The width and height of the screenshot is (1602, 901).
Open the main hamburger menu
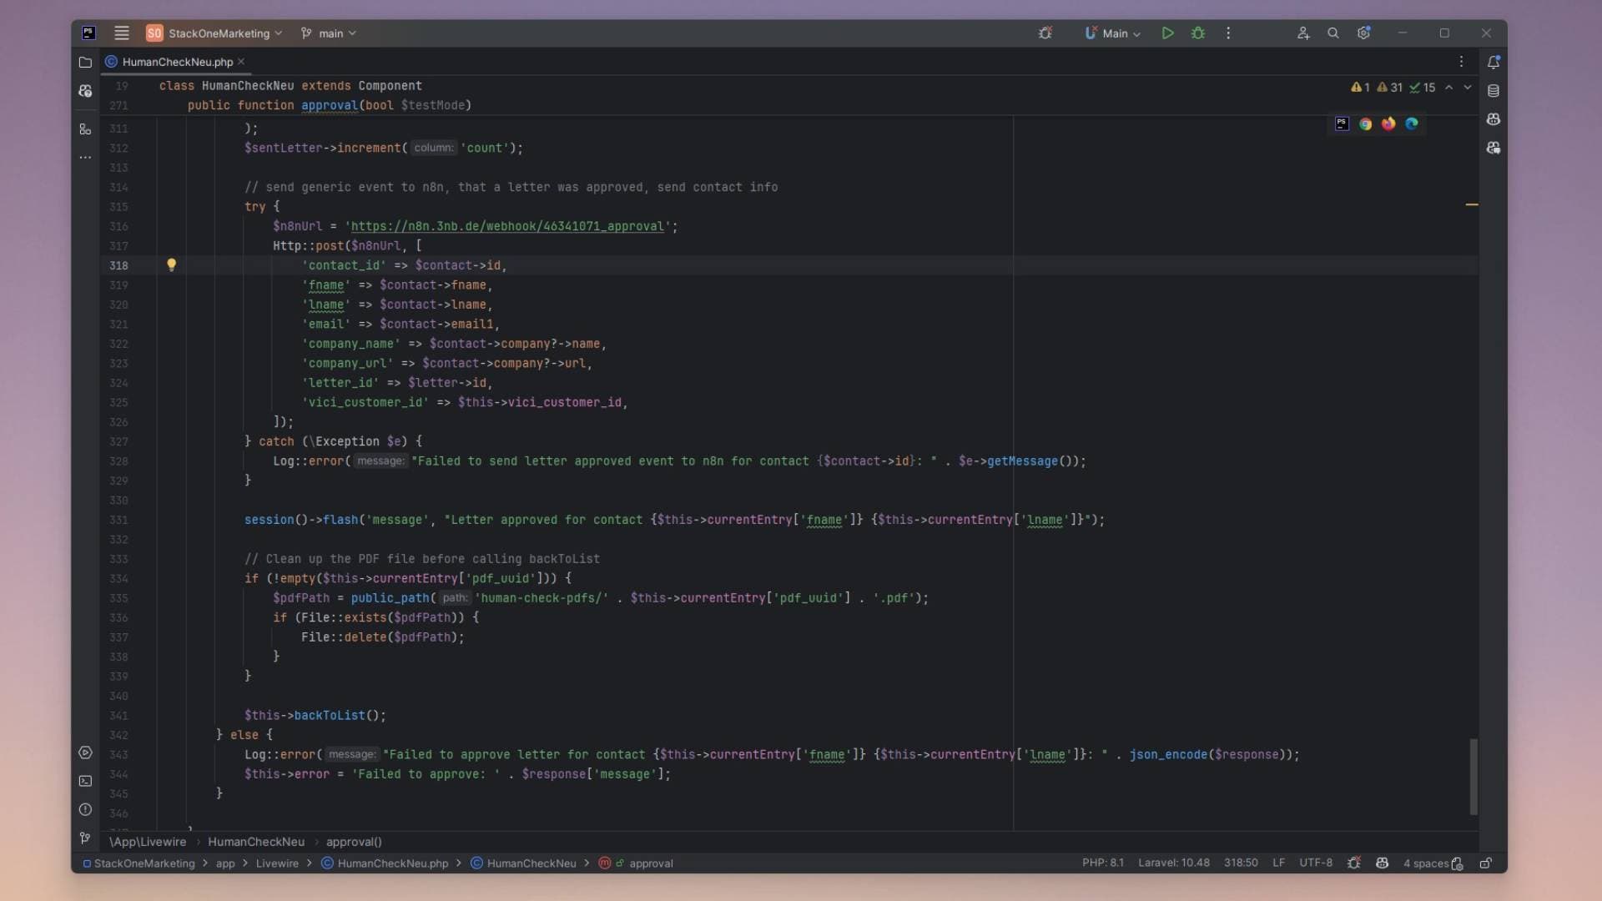click(x=122, y=33)
